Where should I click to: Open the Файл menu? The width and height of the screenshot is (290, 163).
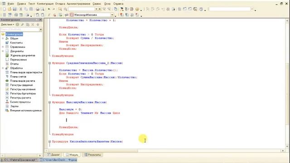[x=11, y=4]
